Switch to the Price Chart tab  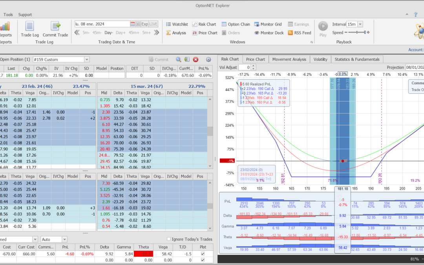pyautogui.click(x=255, y=59)
